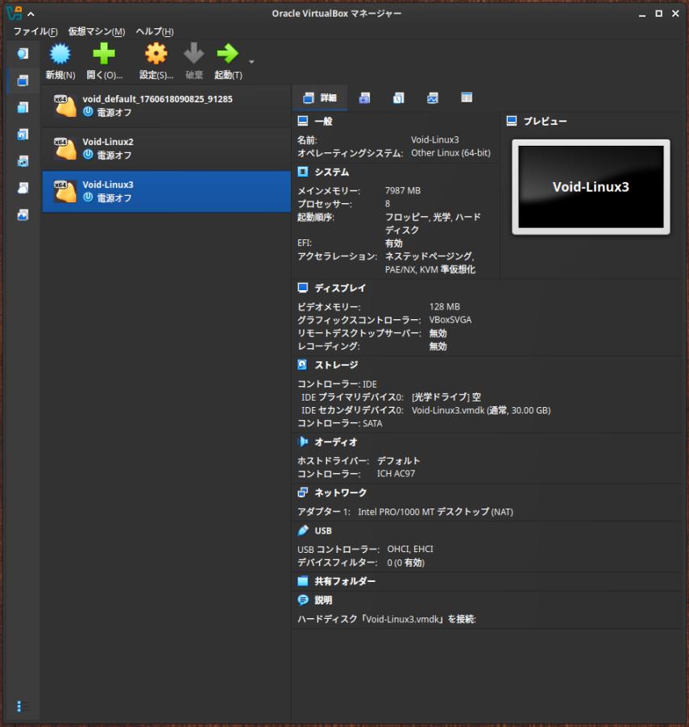The height and width of the screenshot is (727, 689).
Task: Click the ストレージ section disk icon
Action: pyautogui.click(x=302, y=365)
